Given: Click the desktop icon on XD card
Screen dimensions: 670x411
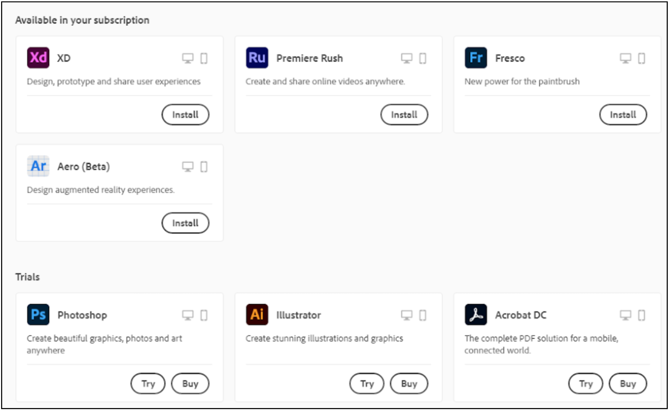Looking at the screenshot, I should [x=188, y=58].
